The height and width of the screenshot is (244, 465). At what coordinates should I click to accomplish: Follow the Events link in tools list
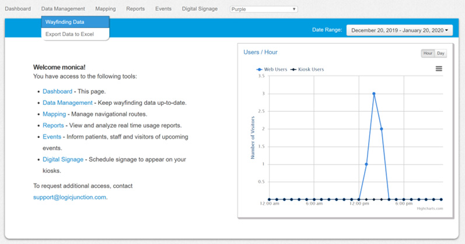coord(52,137)
